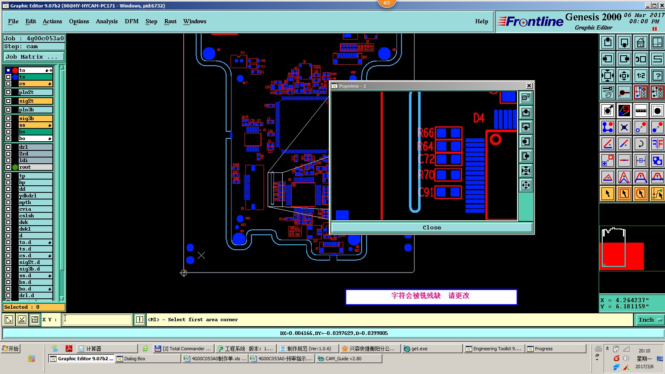Click the pan up icon in the main toolbar

point(608,42)
